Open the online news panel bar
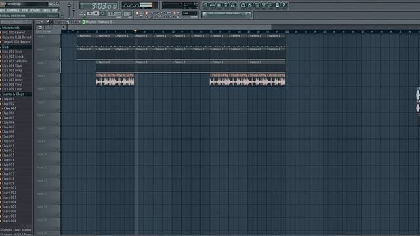This screenshot has width=420, height=236. pos(226,14)
